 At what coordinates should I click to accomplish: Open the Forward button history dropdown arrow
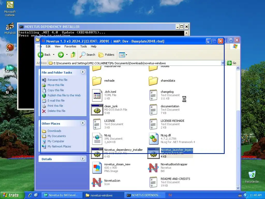(x=67, y=55)
